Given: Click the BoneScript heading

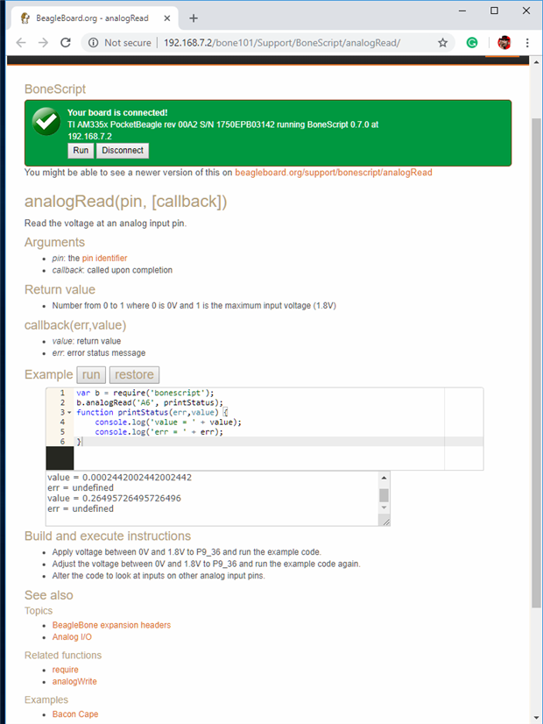Looking at the screenshot, I should (x=55, y=89).
